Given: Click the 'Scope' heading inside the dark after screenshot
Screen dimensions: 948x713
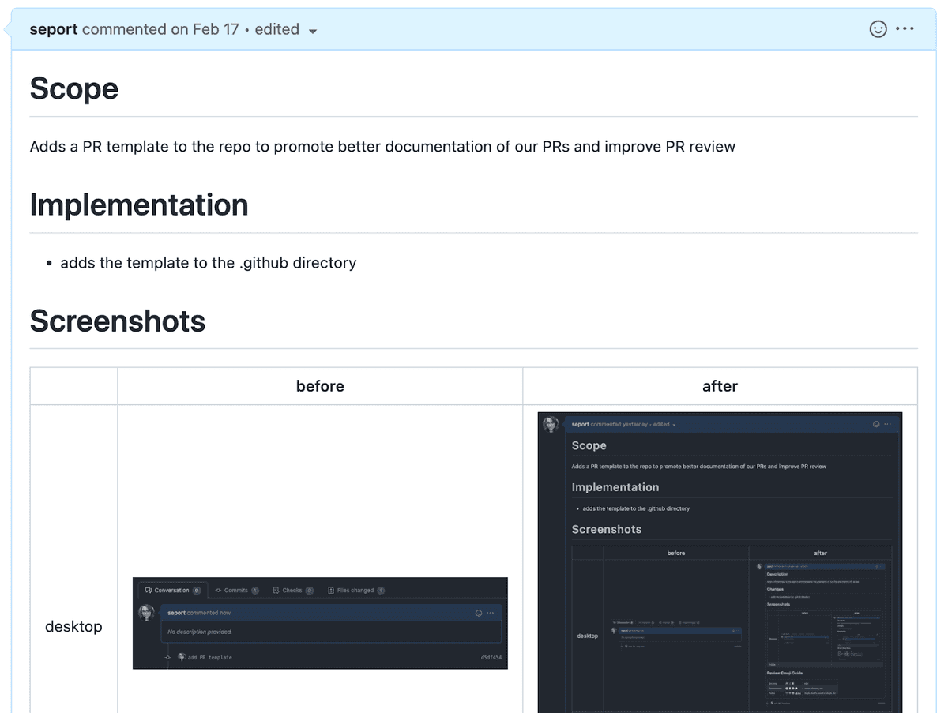Looking at the screenshot, I should [x=589, y=445].
